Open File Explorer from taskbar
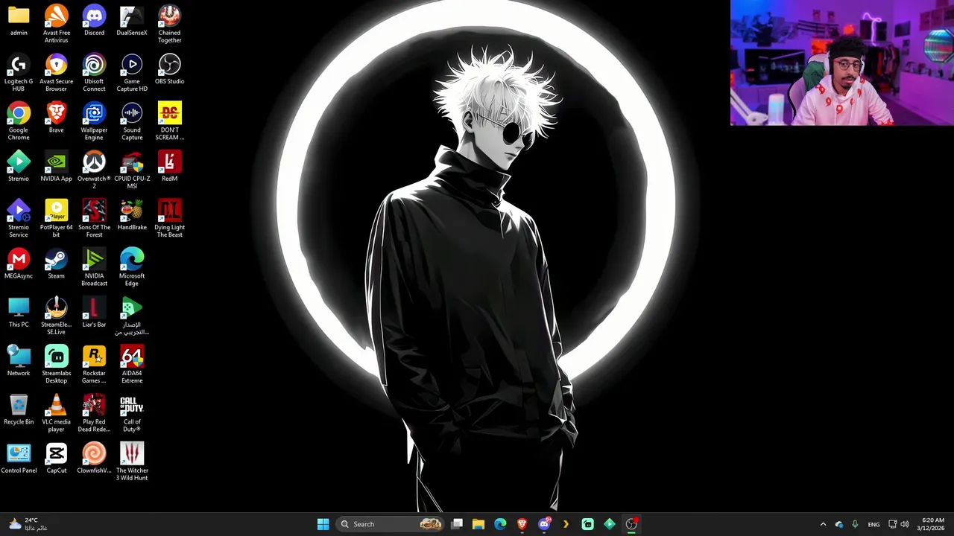Image resolution: width=954 pixels, height=536 pixels. (x=478, y=524)
